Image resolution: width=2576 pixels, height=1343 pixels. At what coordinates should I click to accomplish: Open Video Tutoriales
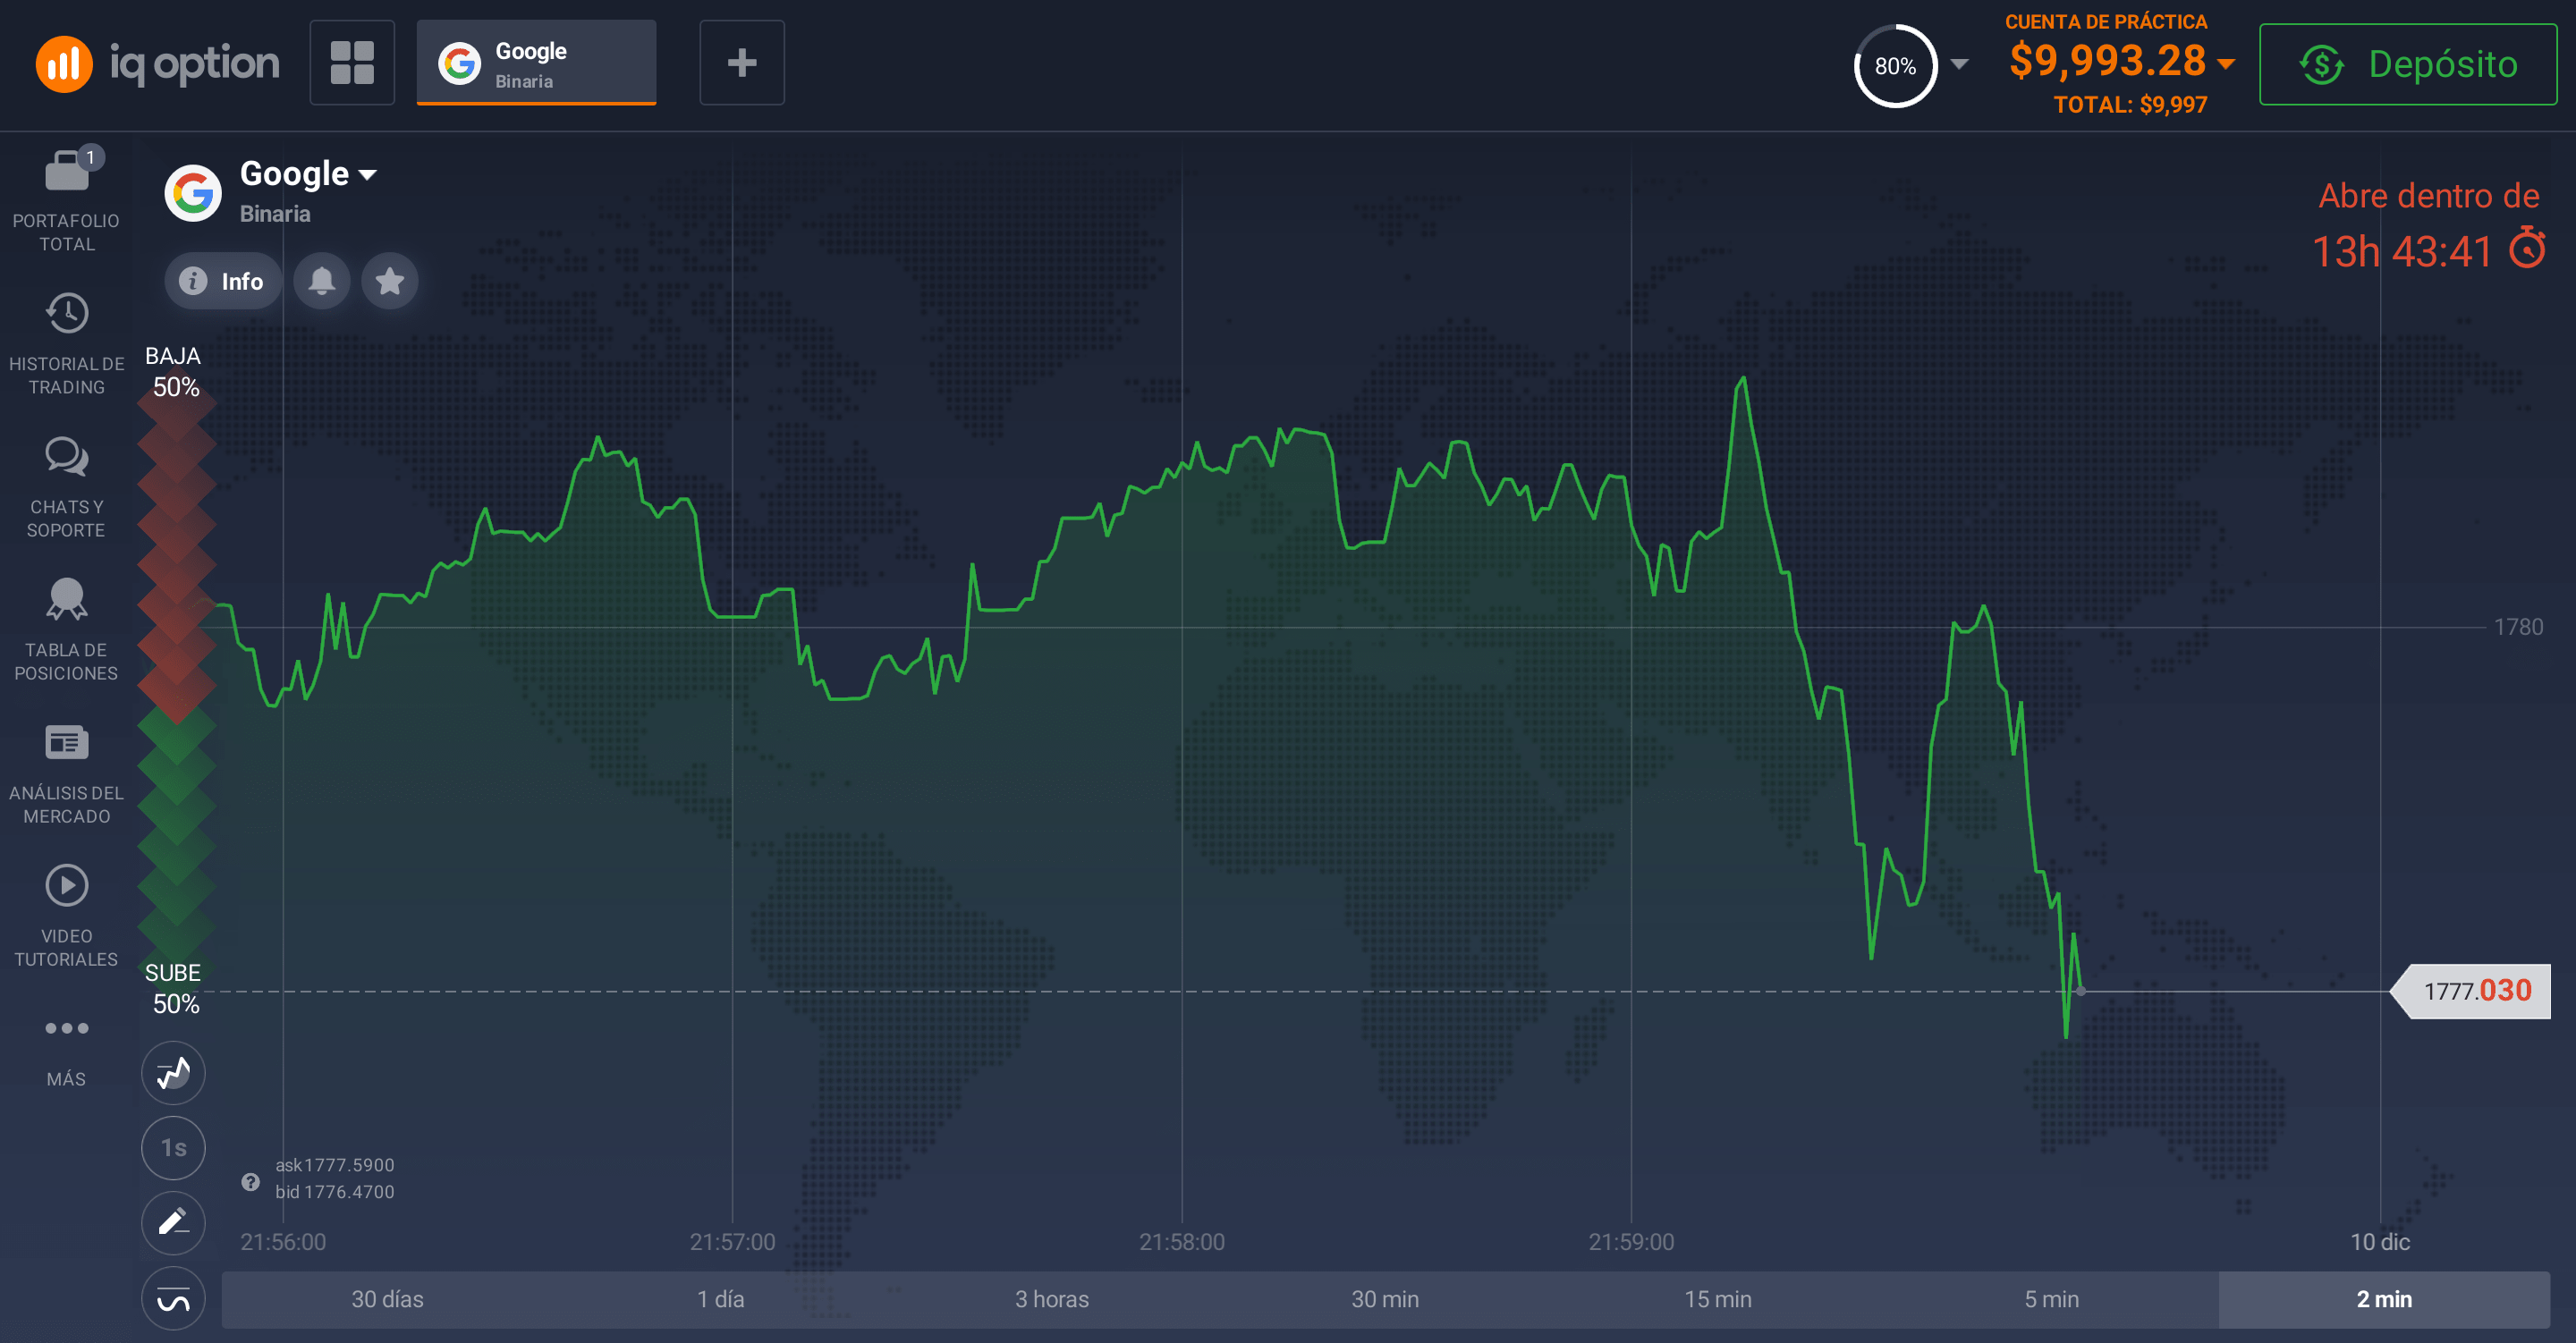(66, 916)
